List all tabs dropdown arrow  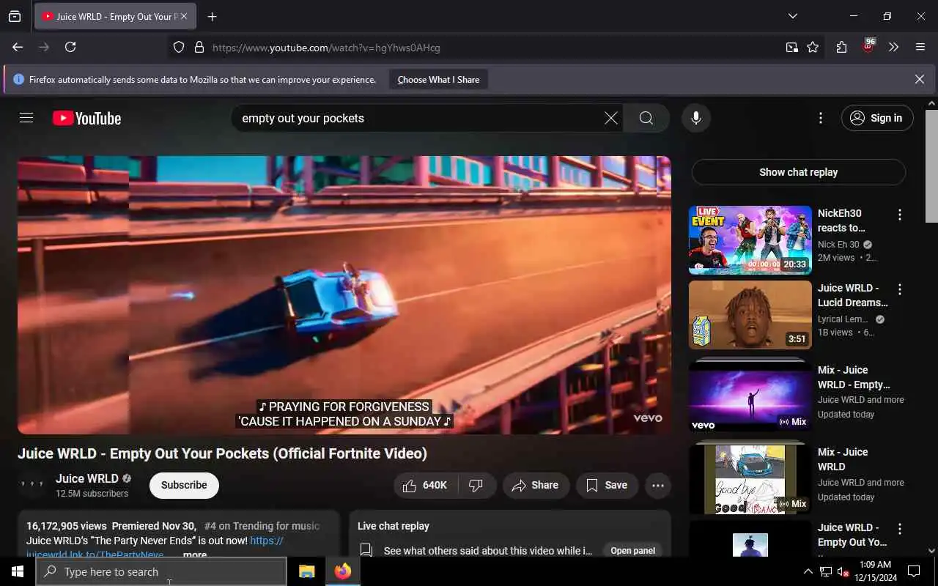pyautogui.click(x=793, y=16)
